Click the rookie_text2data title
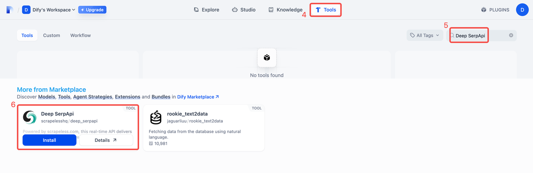This screenshot has height=173, width=533. pos(187,114)
